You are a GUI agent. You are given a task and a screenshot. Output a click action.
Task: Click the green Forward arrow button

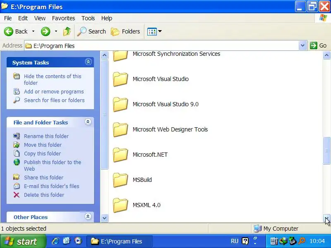click(46, 31)
